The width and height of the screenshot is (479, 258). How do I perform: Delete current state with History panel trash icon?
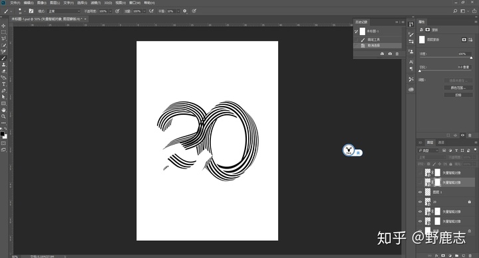pyautogui.click(x=397, y=54)
